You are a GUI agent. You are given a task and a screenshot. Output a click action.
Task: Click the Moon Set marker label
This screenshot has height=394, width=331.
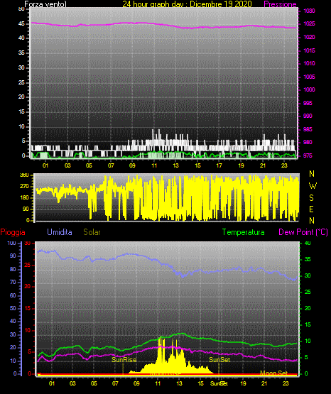pyautogui.click(x=273, y=373)
